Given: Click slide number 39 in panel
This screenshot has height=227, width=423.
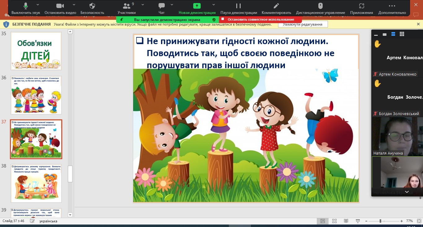Looking at the screenshot, I should click(x=4, y=210).
